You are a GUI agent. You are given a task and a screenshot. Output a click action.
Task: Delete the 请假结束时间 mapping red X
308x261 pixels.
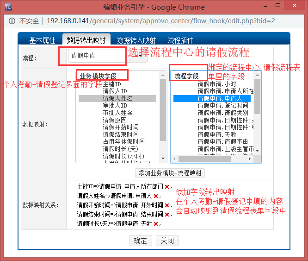click(x=166, y=215)
